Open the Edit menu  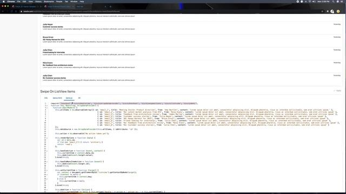24,2
